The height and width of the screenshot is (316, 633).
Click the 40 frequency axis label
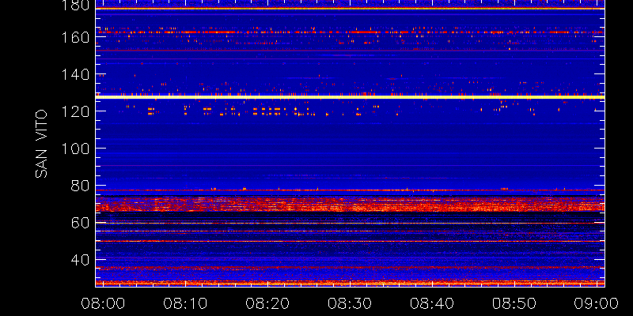[81, 260]
